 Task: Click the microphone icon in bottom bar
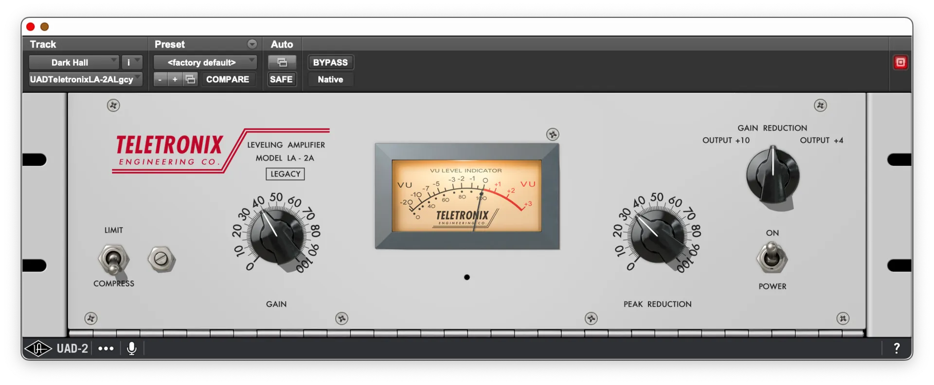(131, 349)
